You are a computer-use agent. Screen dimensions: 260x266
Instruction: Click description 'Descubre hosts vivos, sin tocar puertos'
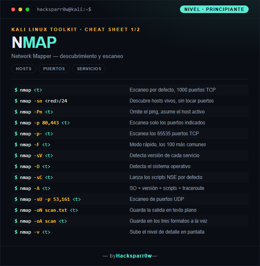point(172,101)
